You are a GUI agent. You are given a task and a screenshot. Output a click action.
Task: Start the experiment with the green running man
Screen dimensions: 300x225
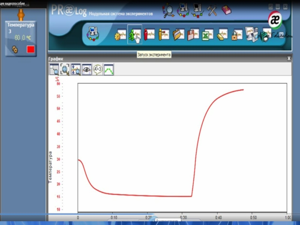pyautogui.click(x=135, y=34)
